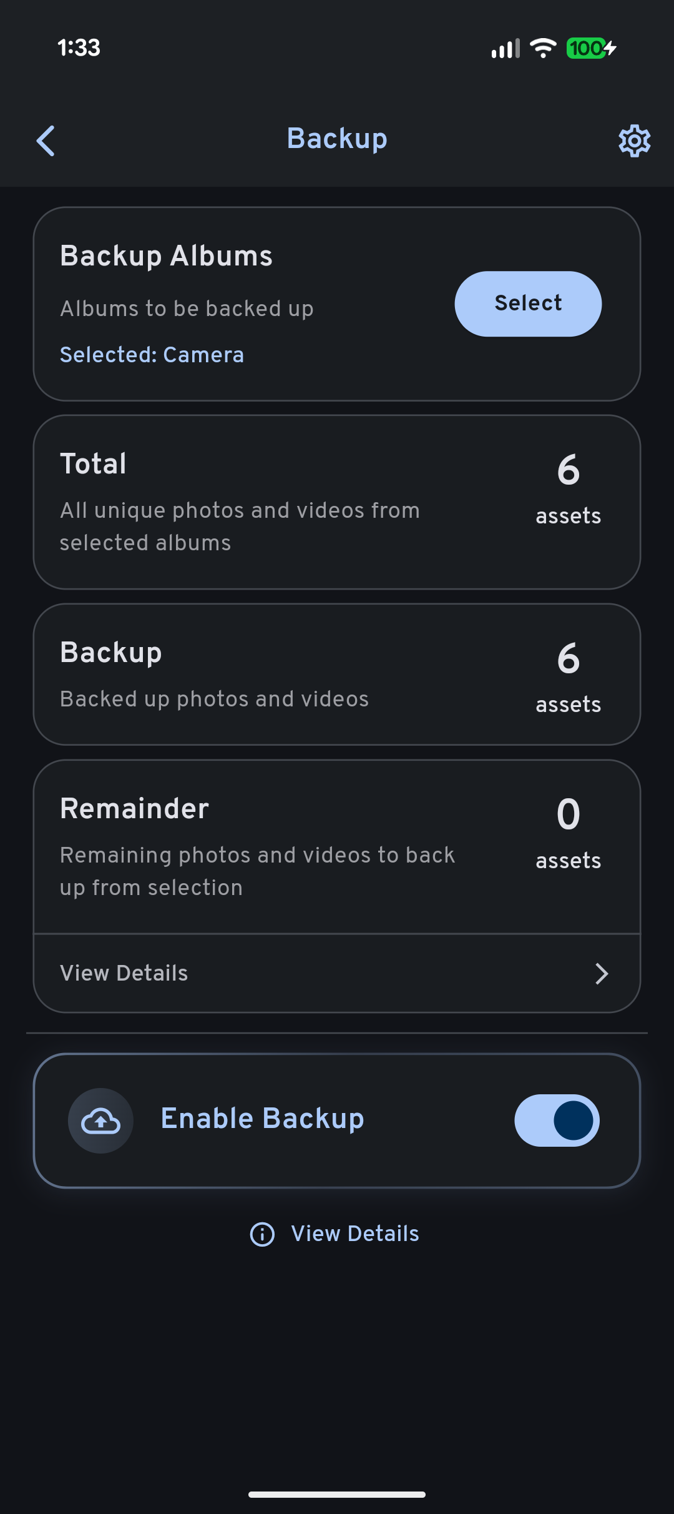Tap the cloud upload icon

tap(100, 1121)
